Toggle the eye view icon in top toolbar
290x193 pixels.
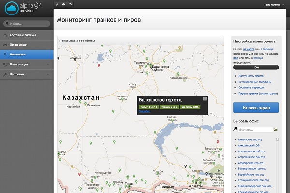[x=63, y=4]
